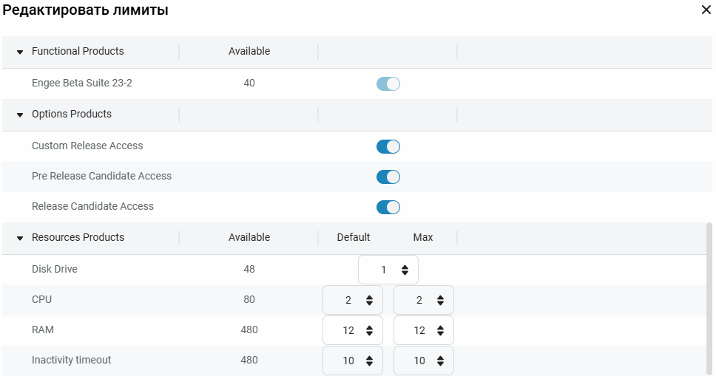Adjust Inactivity timeout Max stepper arrows
This screenshot has height=379, width=716.
coord(441,361)
